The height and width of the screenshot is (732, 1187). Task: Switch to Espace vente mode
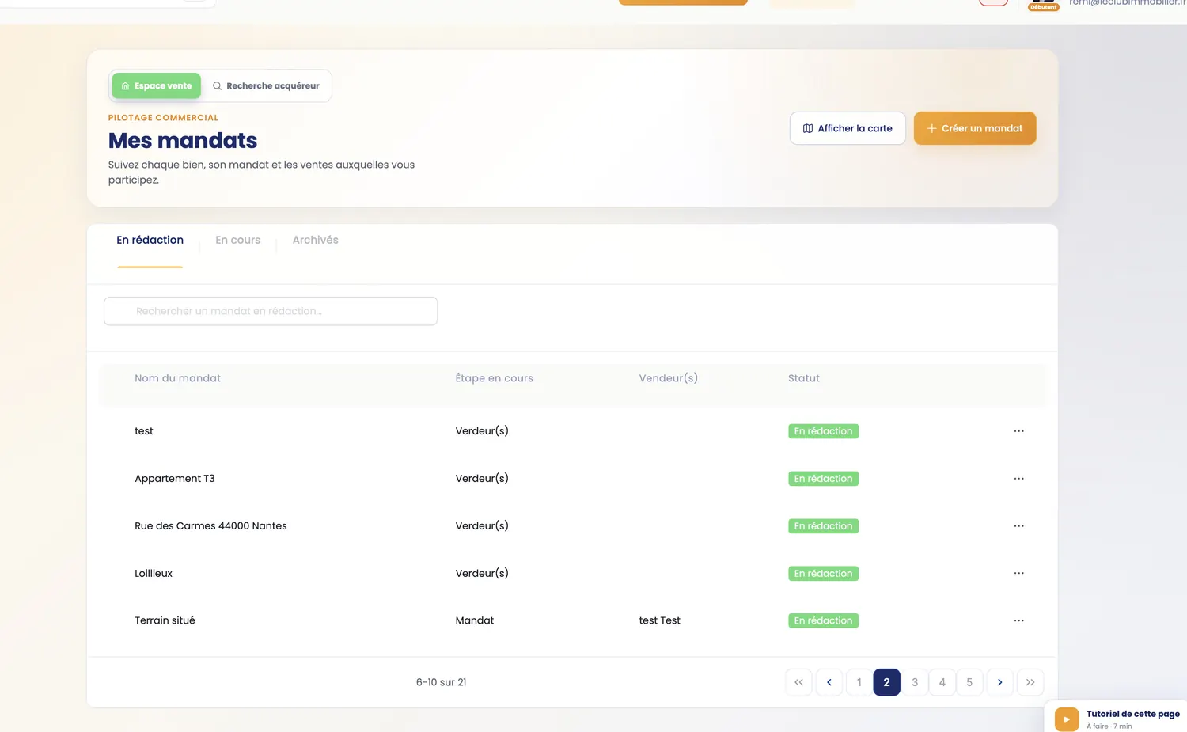(157, 85)
